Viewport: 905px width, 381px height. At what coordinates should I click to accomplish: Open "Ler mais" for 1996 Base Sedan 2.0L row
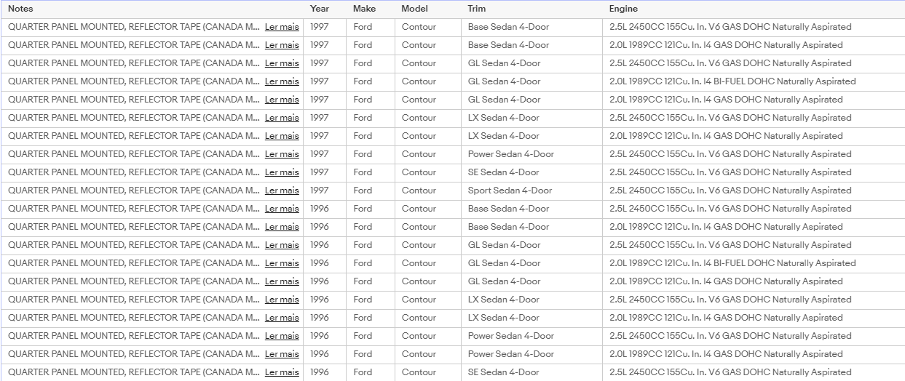[282, 227]
